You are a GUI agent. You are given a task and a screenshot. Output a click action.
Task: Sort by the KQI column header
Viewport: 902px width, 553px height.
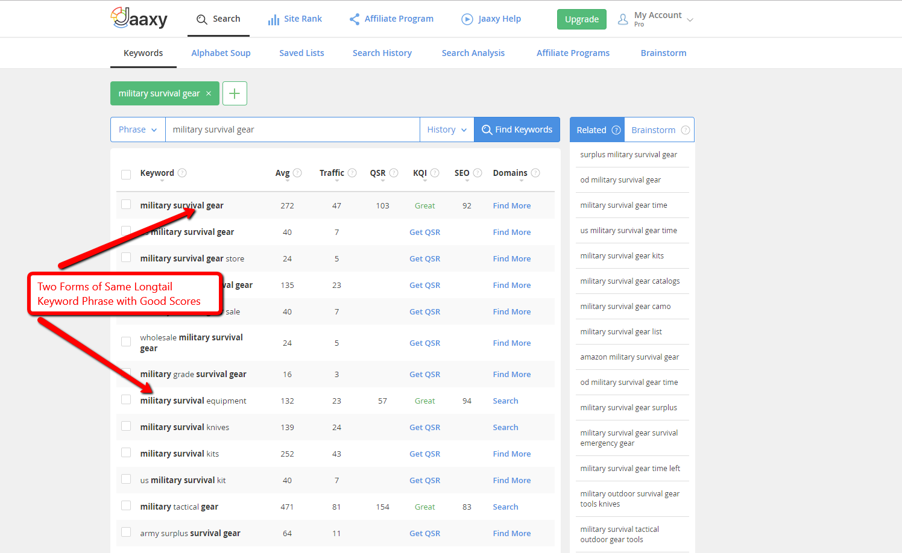pos(420,173)
